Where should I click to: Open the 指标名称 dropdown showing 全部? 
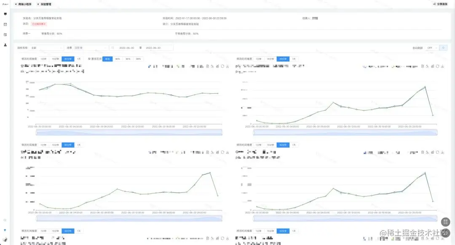pos(46,48)
